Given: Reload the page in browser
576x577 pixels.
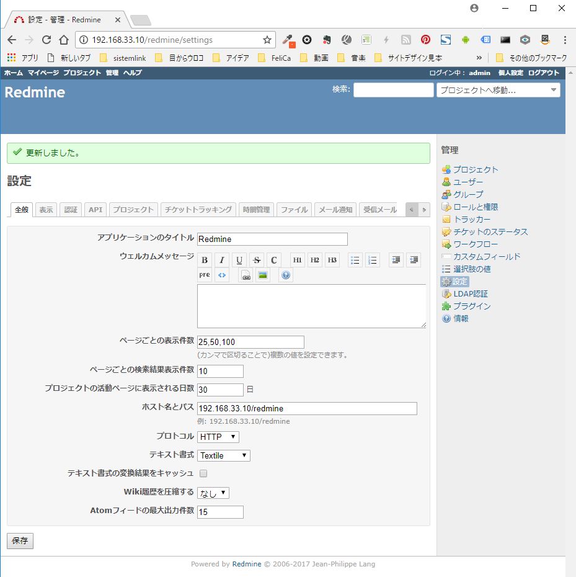Looking at the screenshot, I should (47, 40).
